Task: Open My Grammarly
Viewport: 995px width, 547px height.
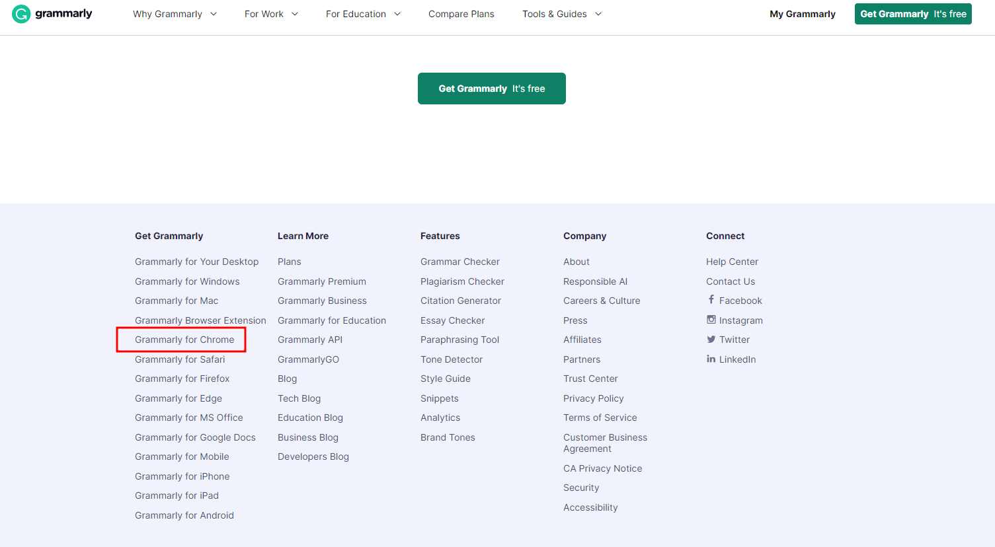Action: pyautogui.click(x=803, y=14)
